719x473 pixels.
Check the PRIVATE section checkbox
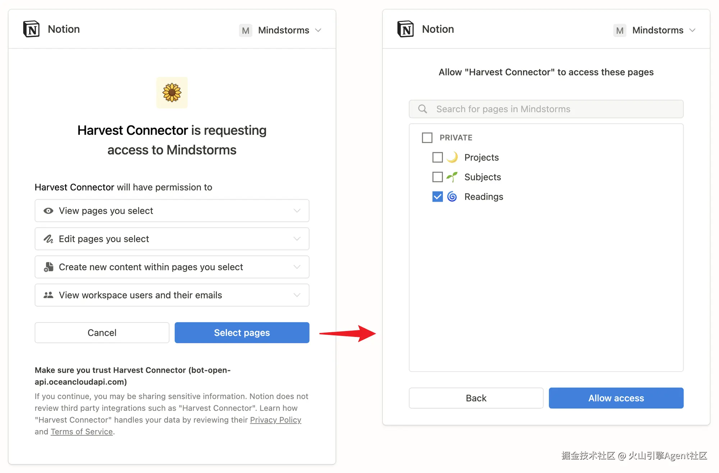pos(427,138)
